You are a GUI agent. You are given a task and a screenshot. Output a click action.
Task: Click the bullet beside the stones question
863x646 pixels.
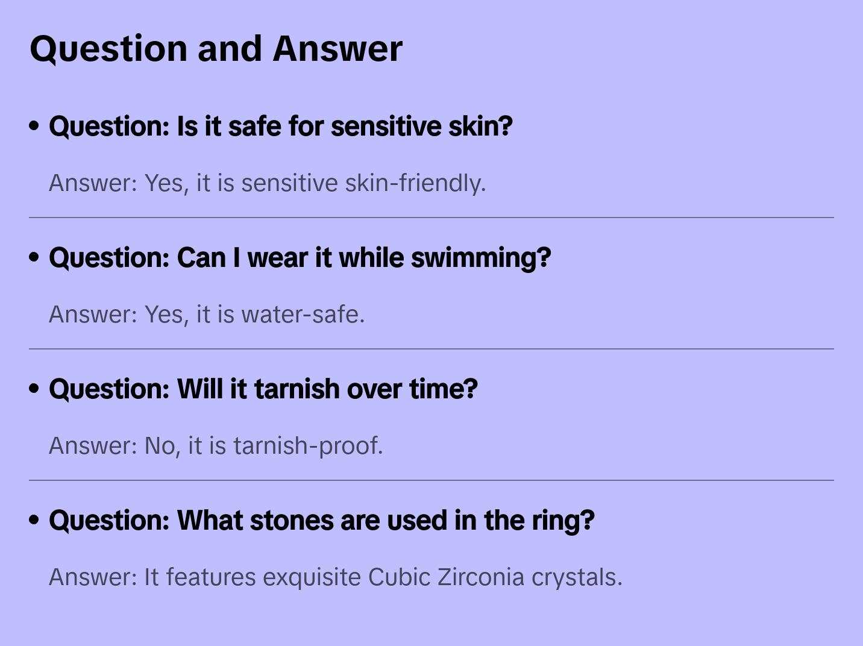(34, 520)
